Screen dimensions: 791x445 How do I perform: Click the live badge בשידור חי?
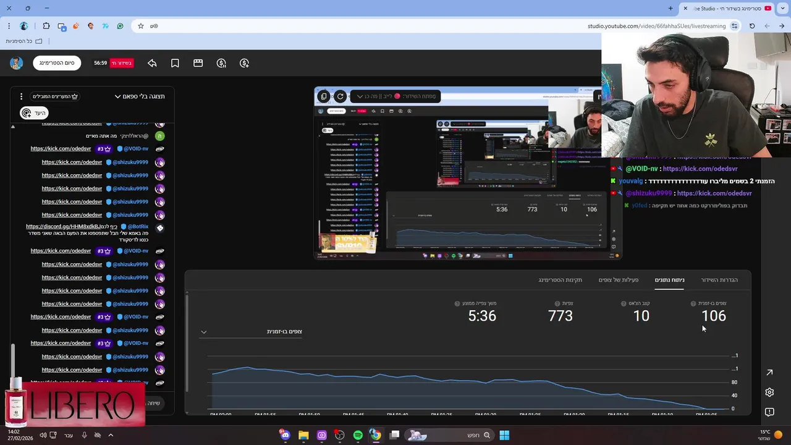tap(121, 63)
